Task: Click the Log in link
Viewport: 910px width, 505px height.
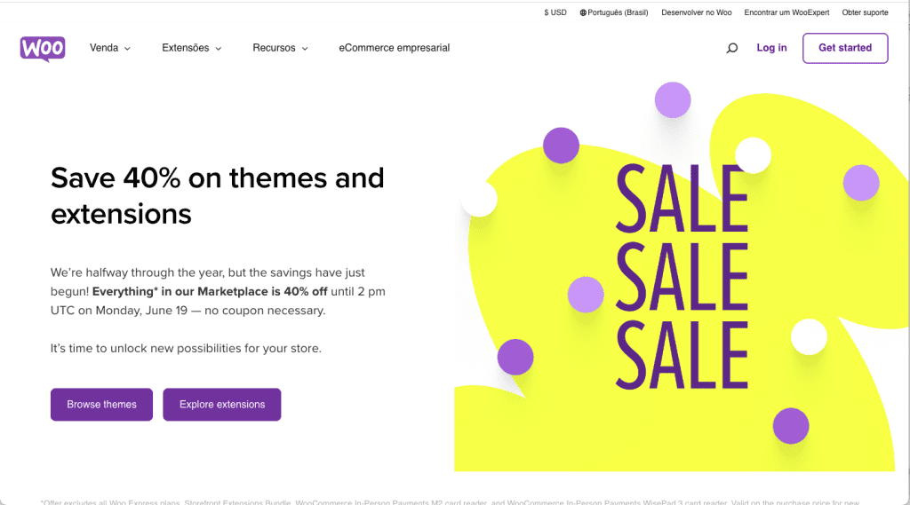Action: coord(771,48)
